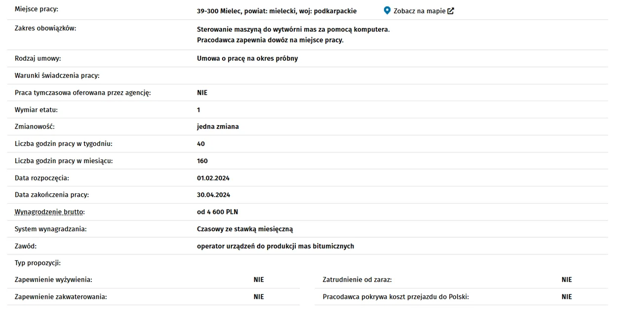Click the external link icon after mapie
The height and width of the screenshot is (321, 622).
(451, 11)
